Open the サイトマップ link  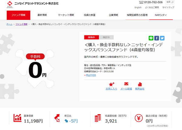168,8
